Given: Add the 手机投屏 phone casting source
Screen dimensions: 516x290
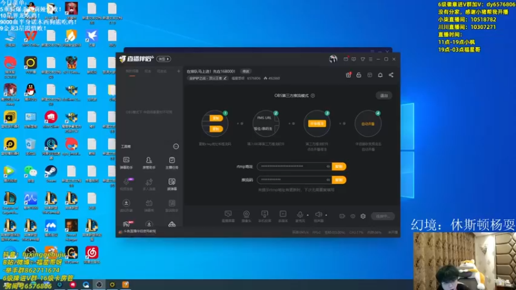Looking at the screenshot, I should coord(264,217).
